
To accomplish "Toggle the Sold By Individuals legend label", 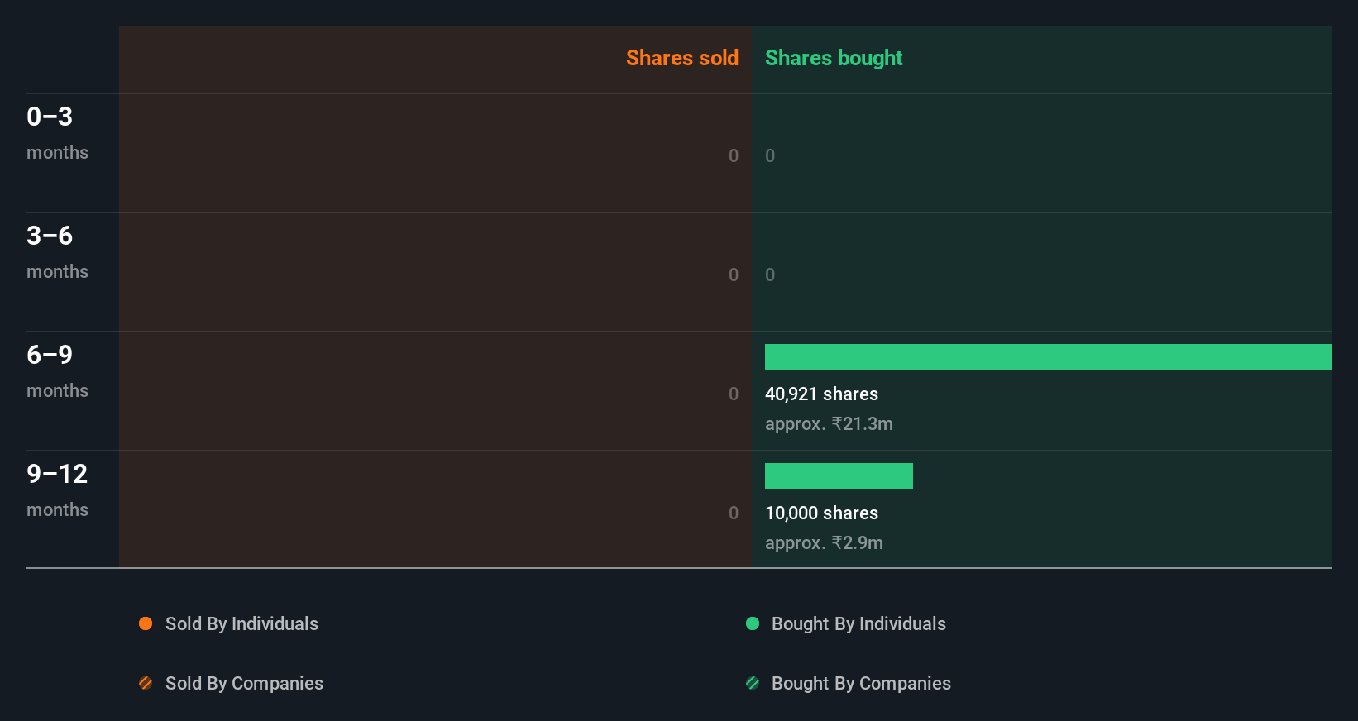I will point(241,623).
